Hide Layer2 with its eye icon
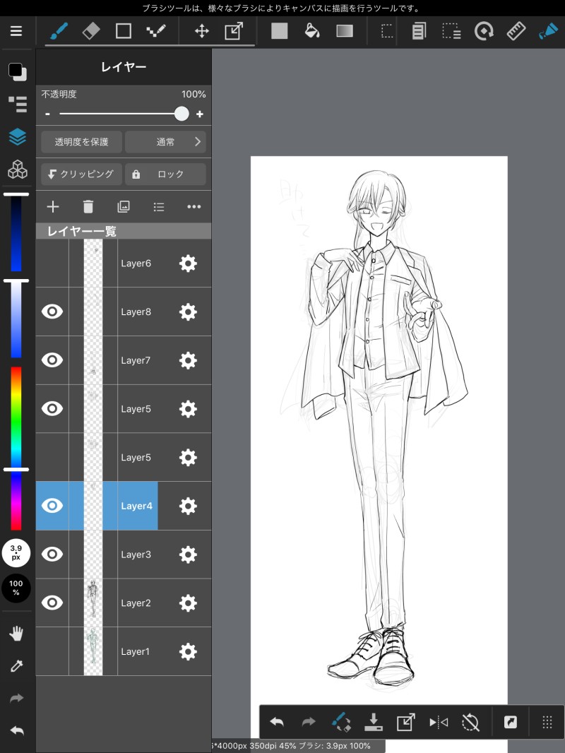Image resolution: width=565 pixels, height=753 pixels. [x=52, y=603]
